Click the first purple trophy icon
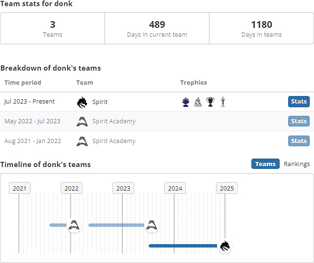This screenshot has height=263, width=314. pos(185,102)
